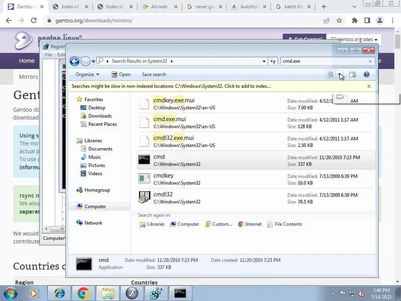Click the Chrome address bar URL

pos(94,20)
